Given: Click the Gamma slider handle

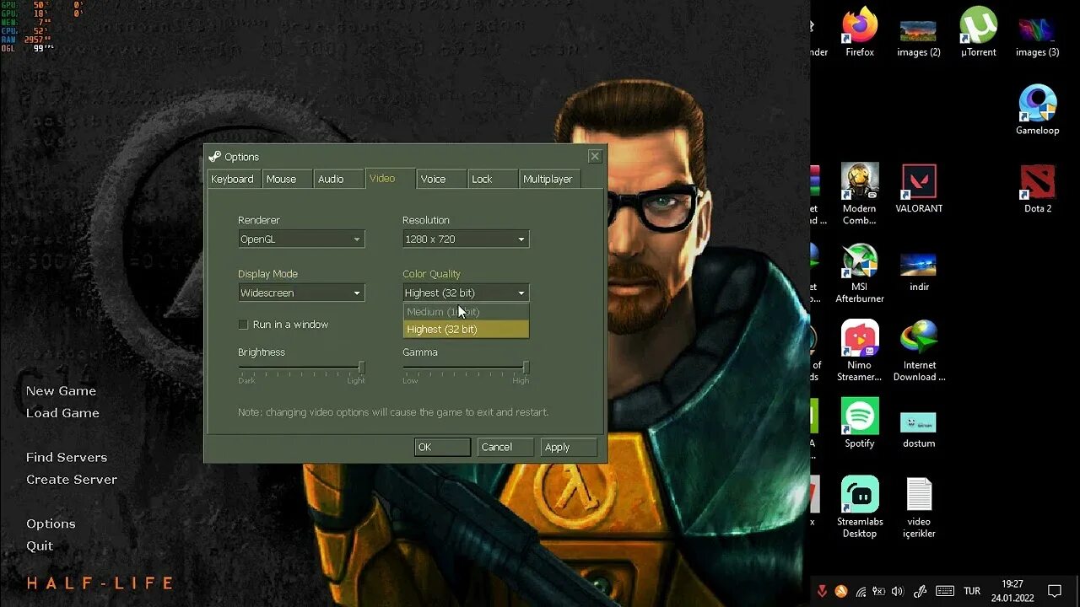Looking at the screenshot, I should pos(526,368).
